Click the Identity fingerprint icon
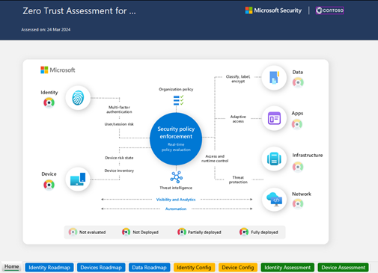 click(78, 98)
